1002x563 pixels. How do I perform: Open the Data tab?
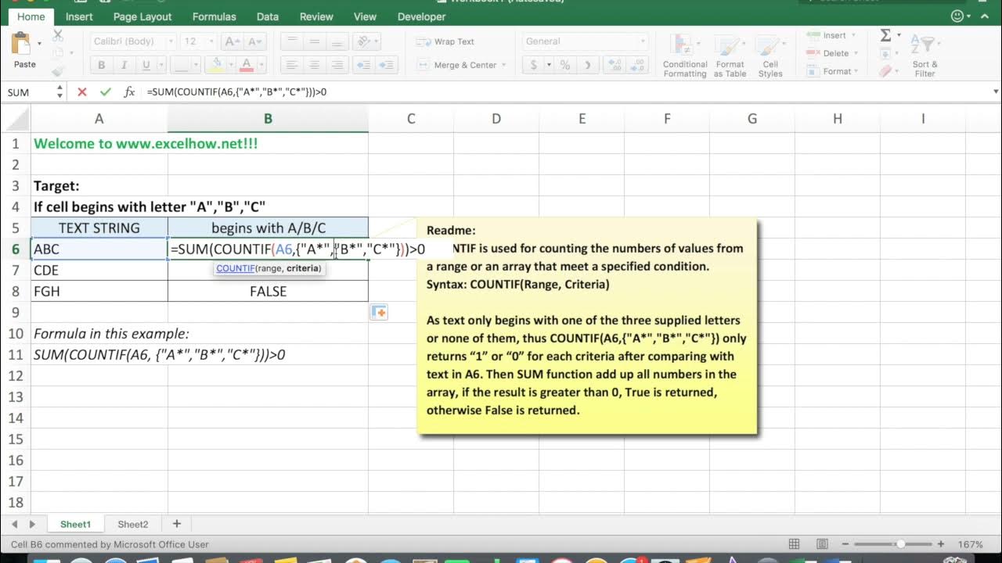[268, 16]
